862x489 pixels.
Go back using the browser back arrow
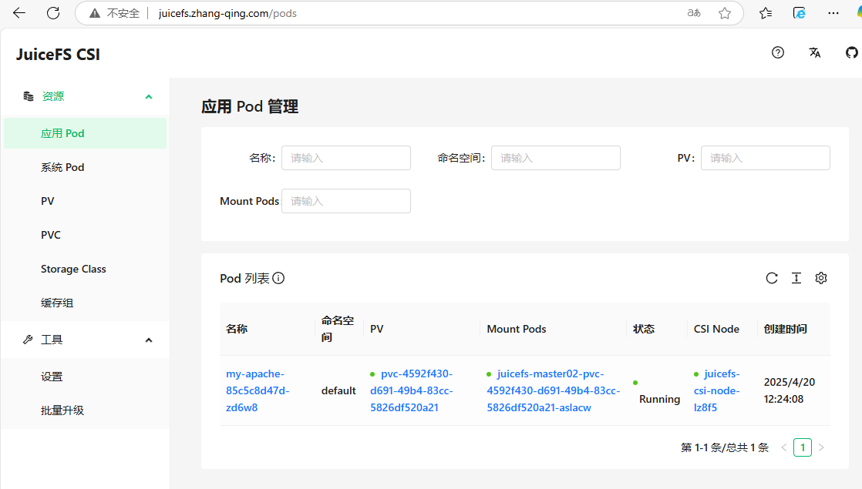pos(19,13)
